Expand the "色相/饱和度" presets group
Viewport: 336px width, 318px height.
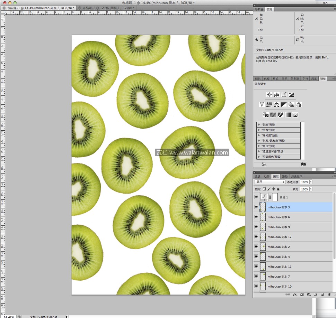[258, 141]
